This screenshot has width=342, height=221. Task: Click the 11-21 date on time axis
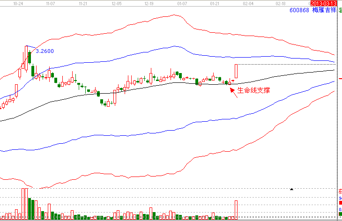point(84,3)
